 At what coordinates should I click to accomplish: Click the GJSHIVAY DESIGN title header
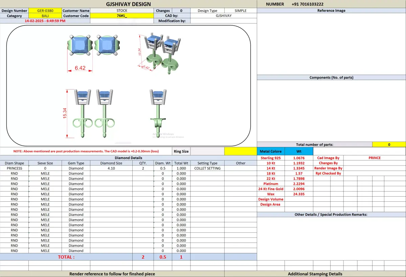128,4
